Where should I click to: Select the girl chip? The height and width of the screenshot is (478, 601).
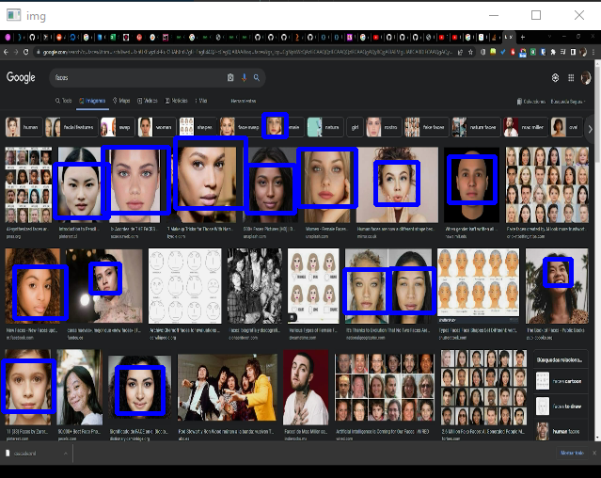[x=355, y=127]
